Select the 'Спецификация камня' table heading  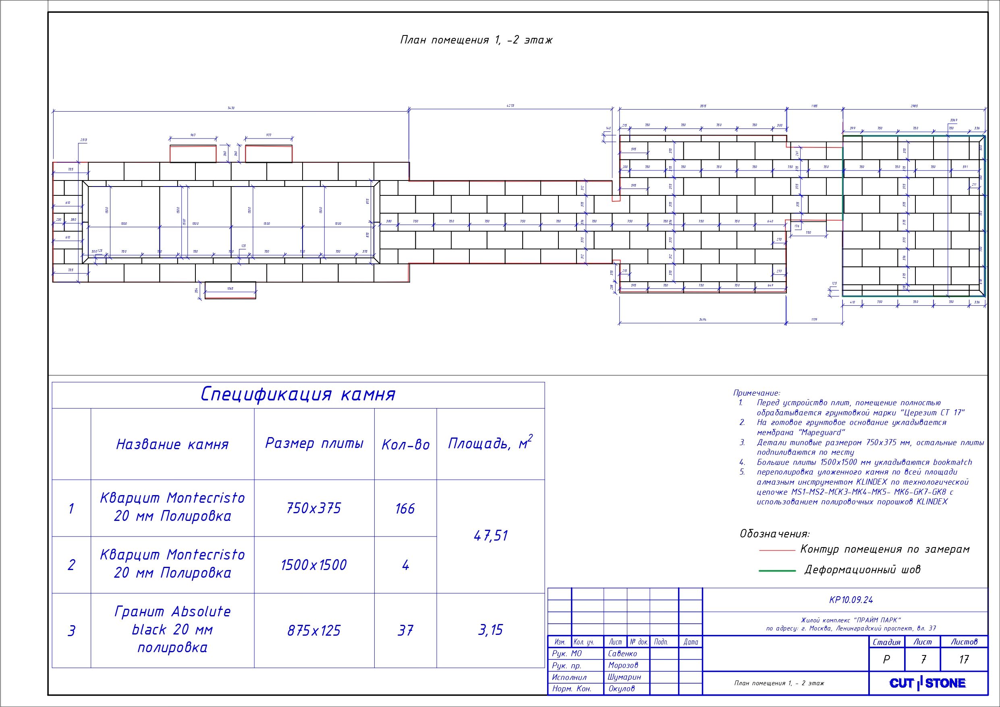[x=298, y=394]
